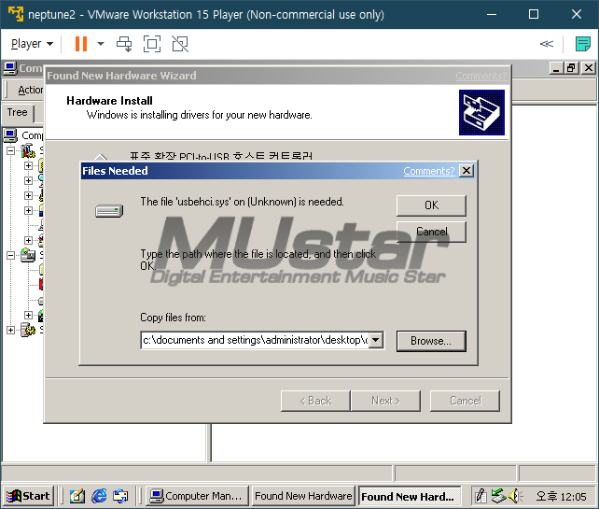Minimize the Computer Management inner window
The image size is (599, 509).
pyautogui.click(x=556, y=68)
